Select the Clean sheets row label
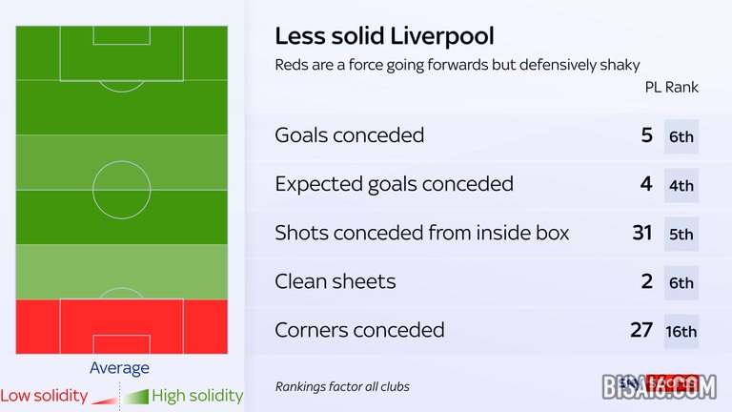Screen dimensions: 732x412 point(335,281)
